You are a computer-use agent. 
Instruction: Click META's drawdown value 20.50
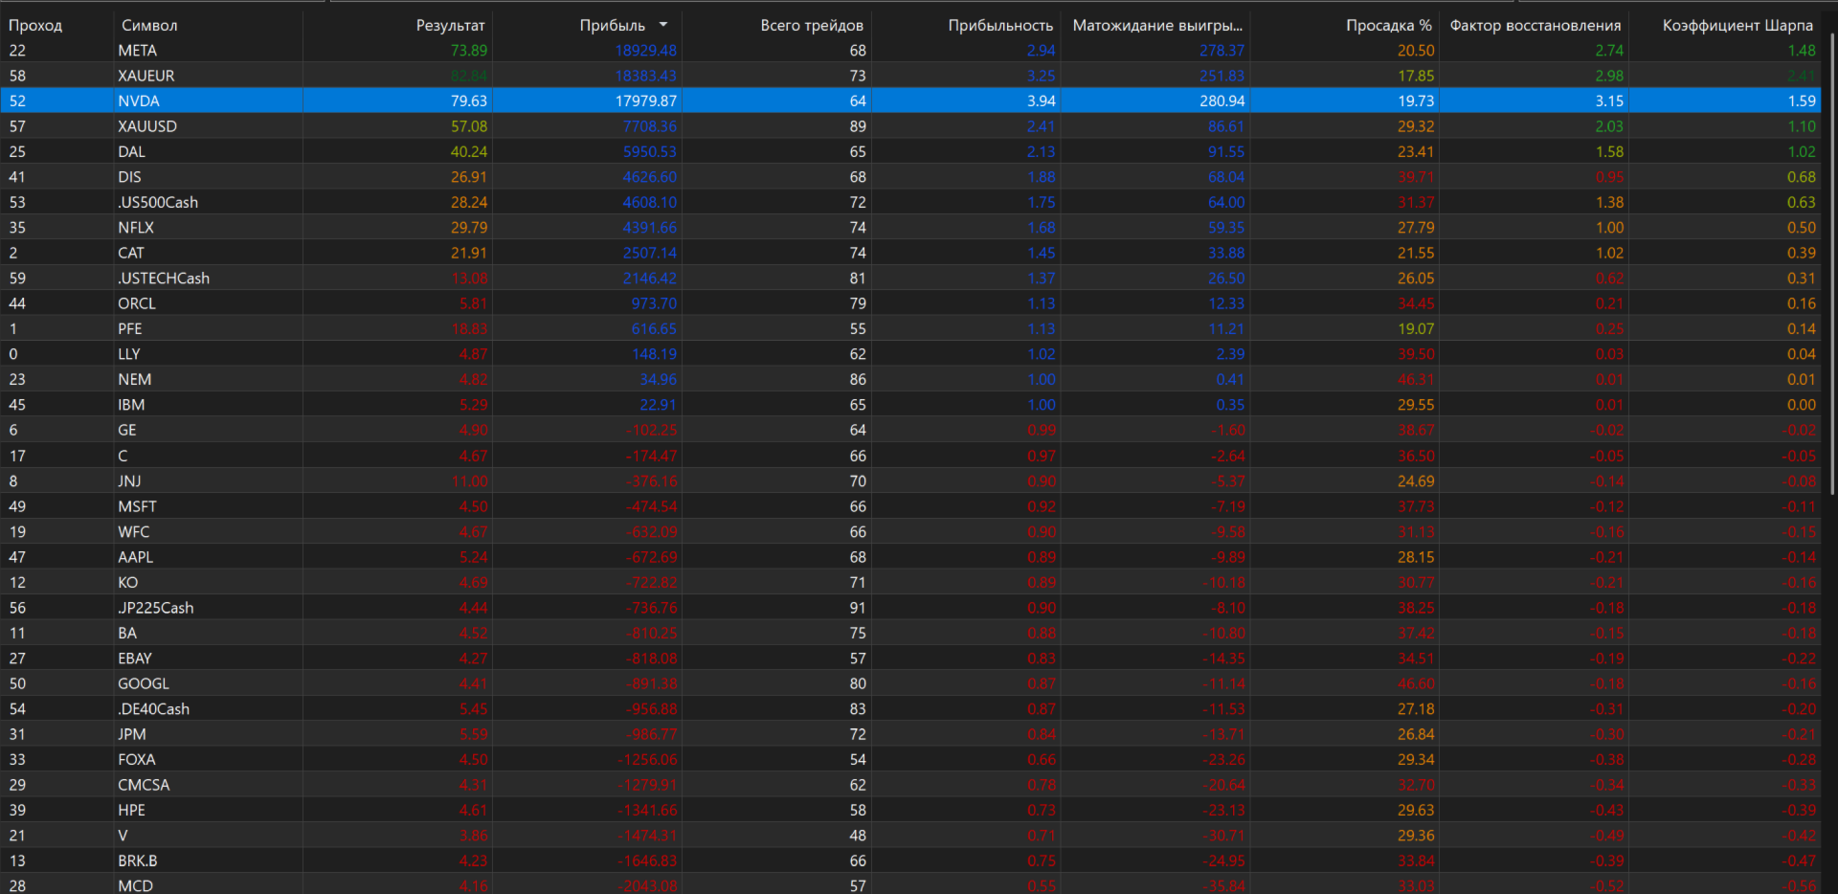1416,51
